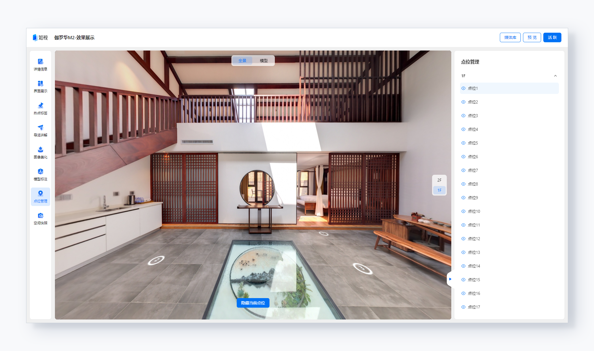Toggle visibility eye for 点位3
Screen dimensions: 594x351
463,116
